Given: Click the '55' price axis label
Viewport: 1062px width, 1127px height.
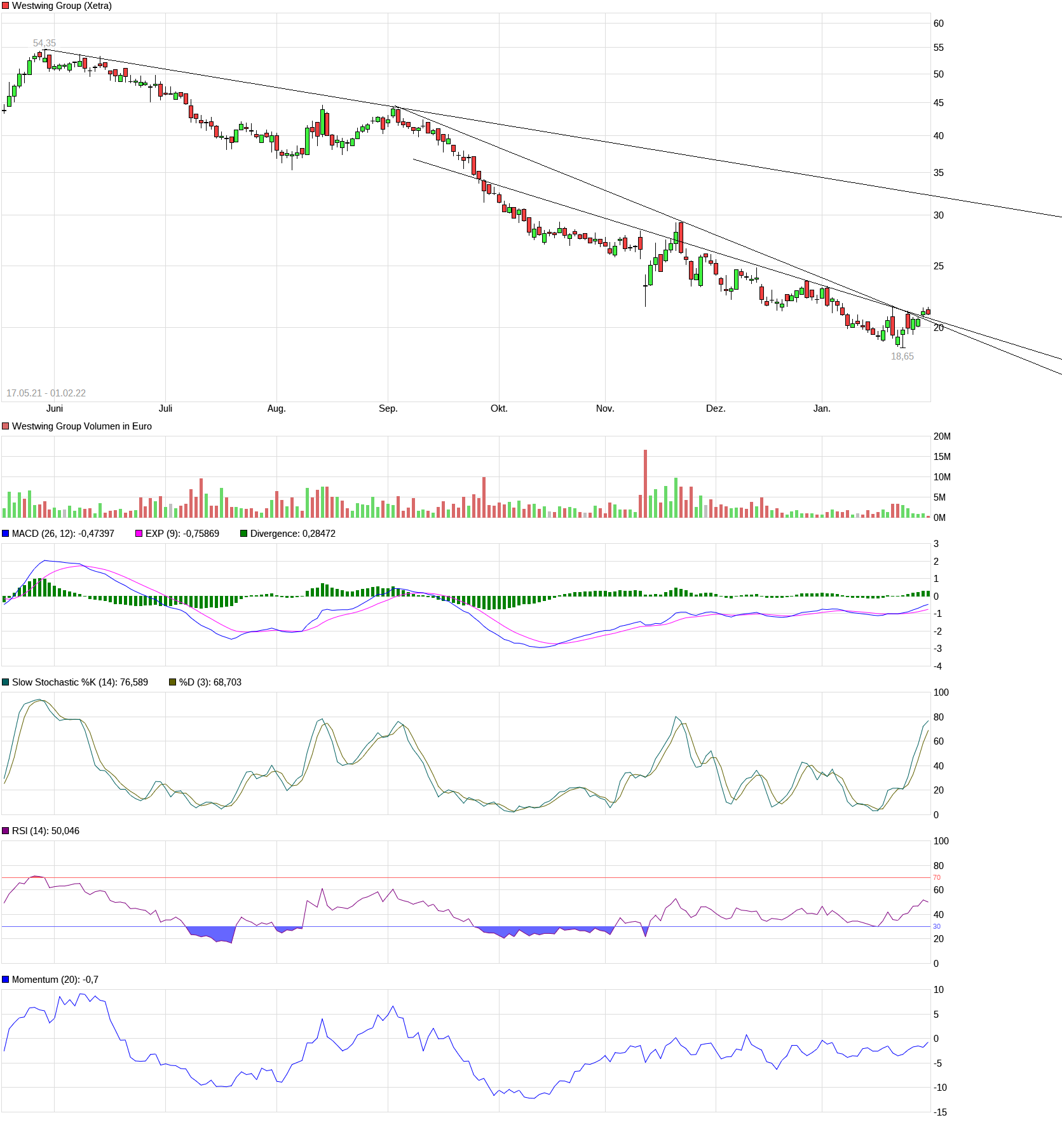Looking at the screenshot, I should [939, 48].
